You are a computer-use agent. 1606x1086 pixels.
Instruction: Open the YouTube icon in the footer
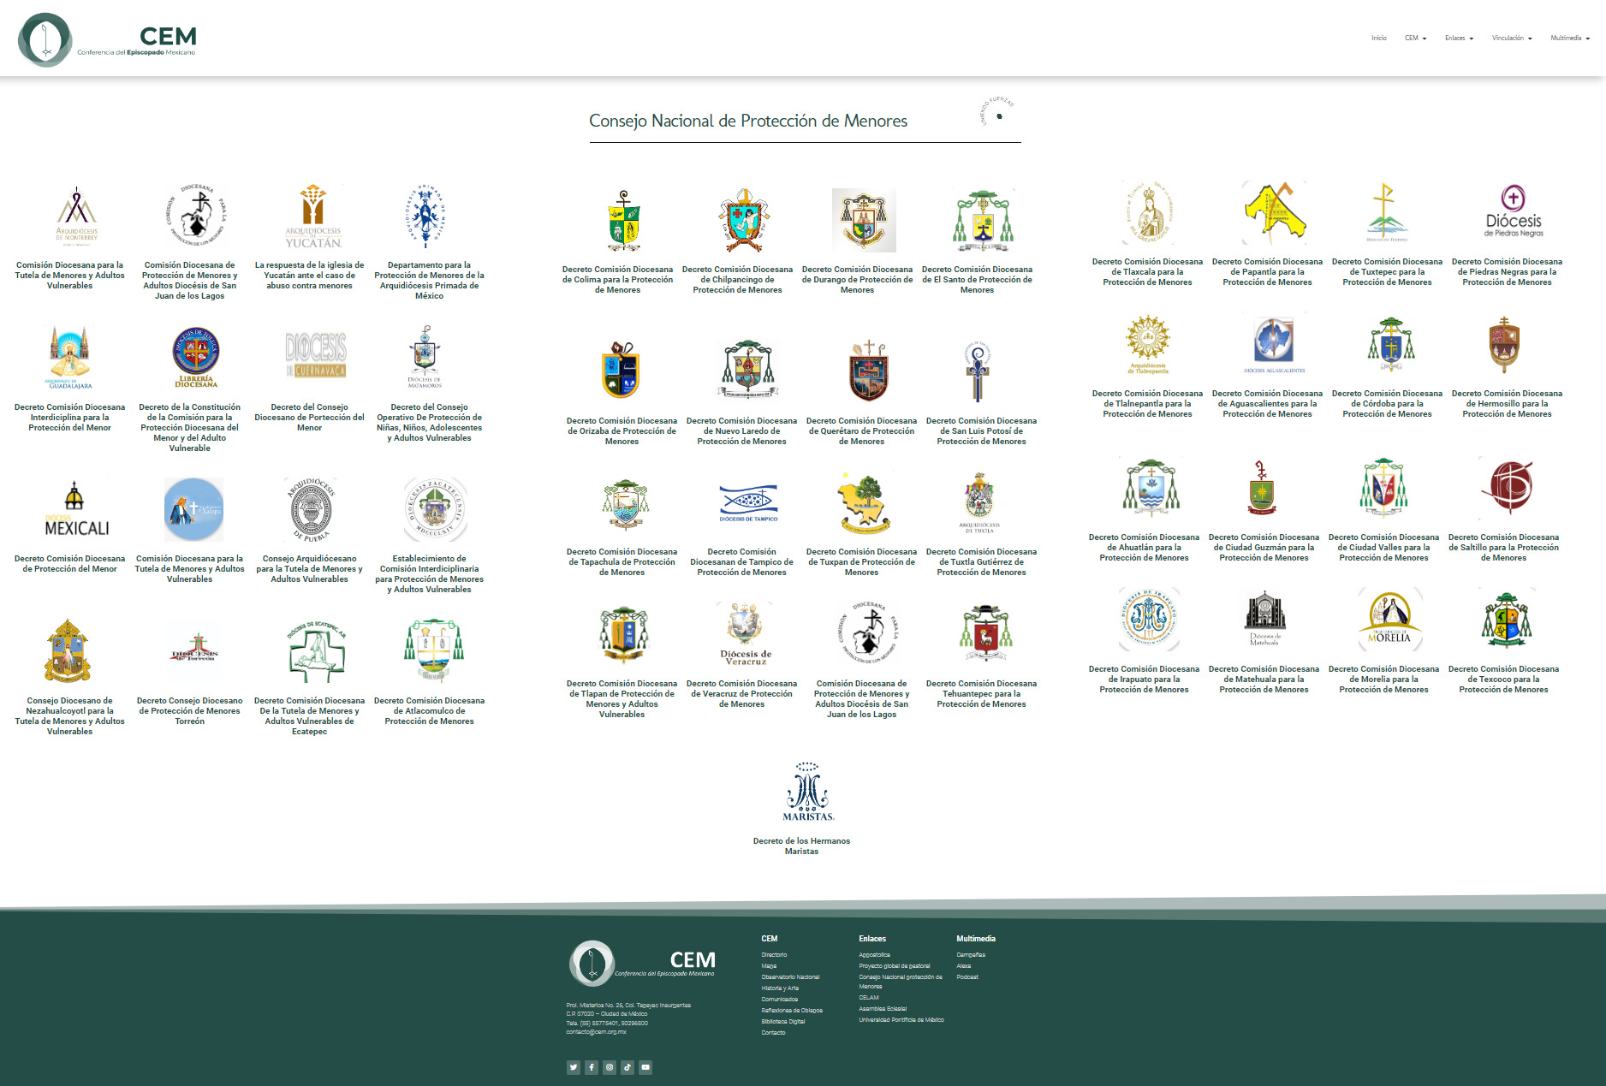click(645, 1067)
